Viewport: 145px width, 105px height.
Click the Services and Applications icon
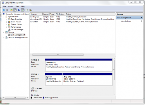pyautogui.click(x=6, y=38)
